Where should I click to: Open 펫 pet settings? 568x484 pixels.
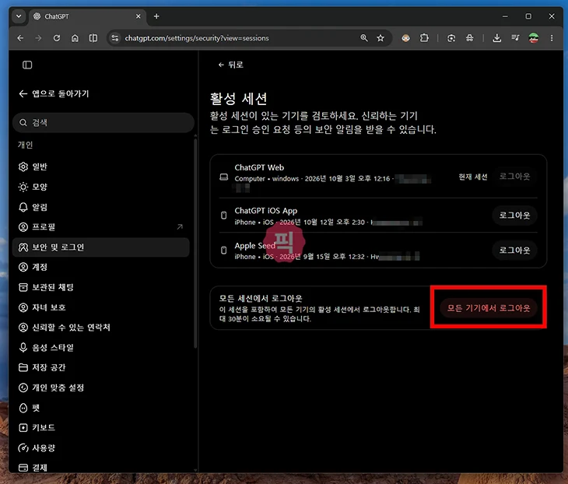point(100,408)
